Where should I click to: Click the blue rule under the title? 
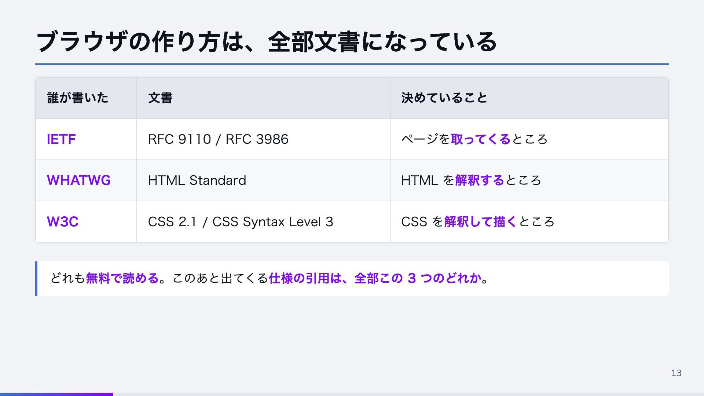352,64
